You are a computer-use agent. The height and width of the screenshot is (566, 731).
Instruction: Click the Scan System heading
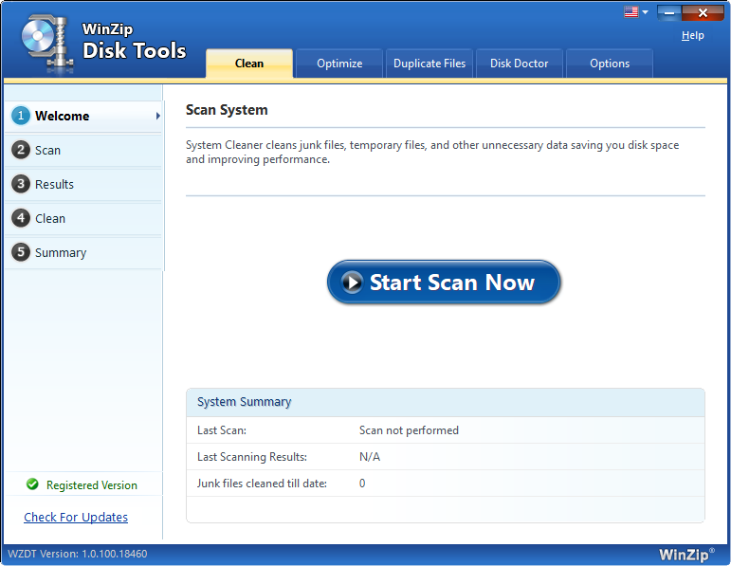(227, 110)
